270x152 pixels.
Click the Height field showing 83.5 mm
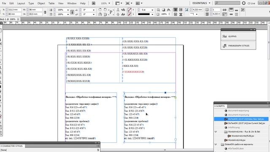[x=35, y=14]
